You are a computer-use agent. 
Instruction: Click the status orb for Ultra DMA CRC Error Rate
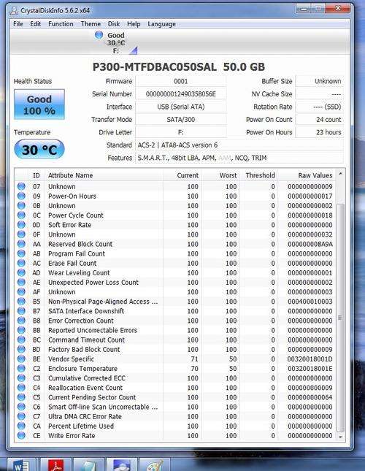pos(21,416)
